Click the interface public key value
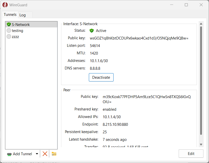Image resolution: width=209 pixels, height=163 pixels. pyautogui.click(x=139, y=38)
